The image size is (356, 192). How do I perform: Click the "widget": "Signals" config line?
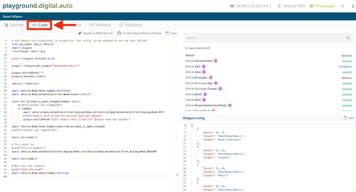click(x=216, y=157)
